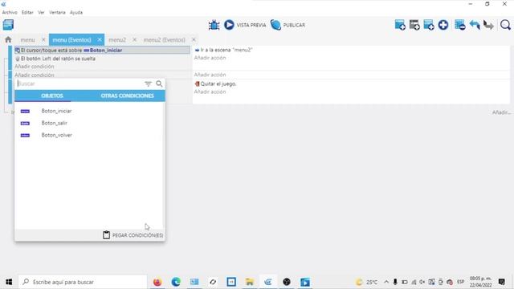Choose and add event plus icon
The width and height of the screenshot is (514, 289).
point(443,25)
